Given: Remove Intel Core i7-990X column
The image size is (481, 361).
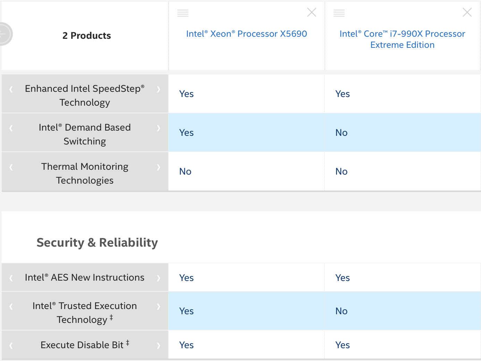Looking at the screenshot, I should [x=467, y=12].
